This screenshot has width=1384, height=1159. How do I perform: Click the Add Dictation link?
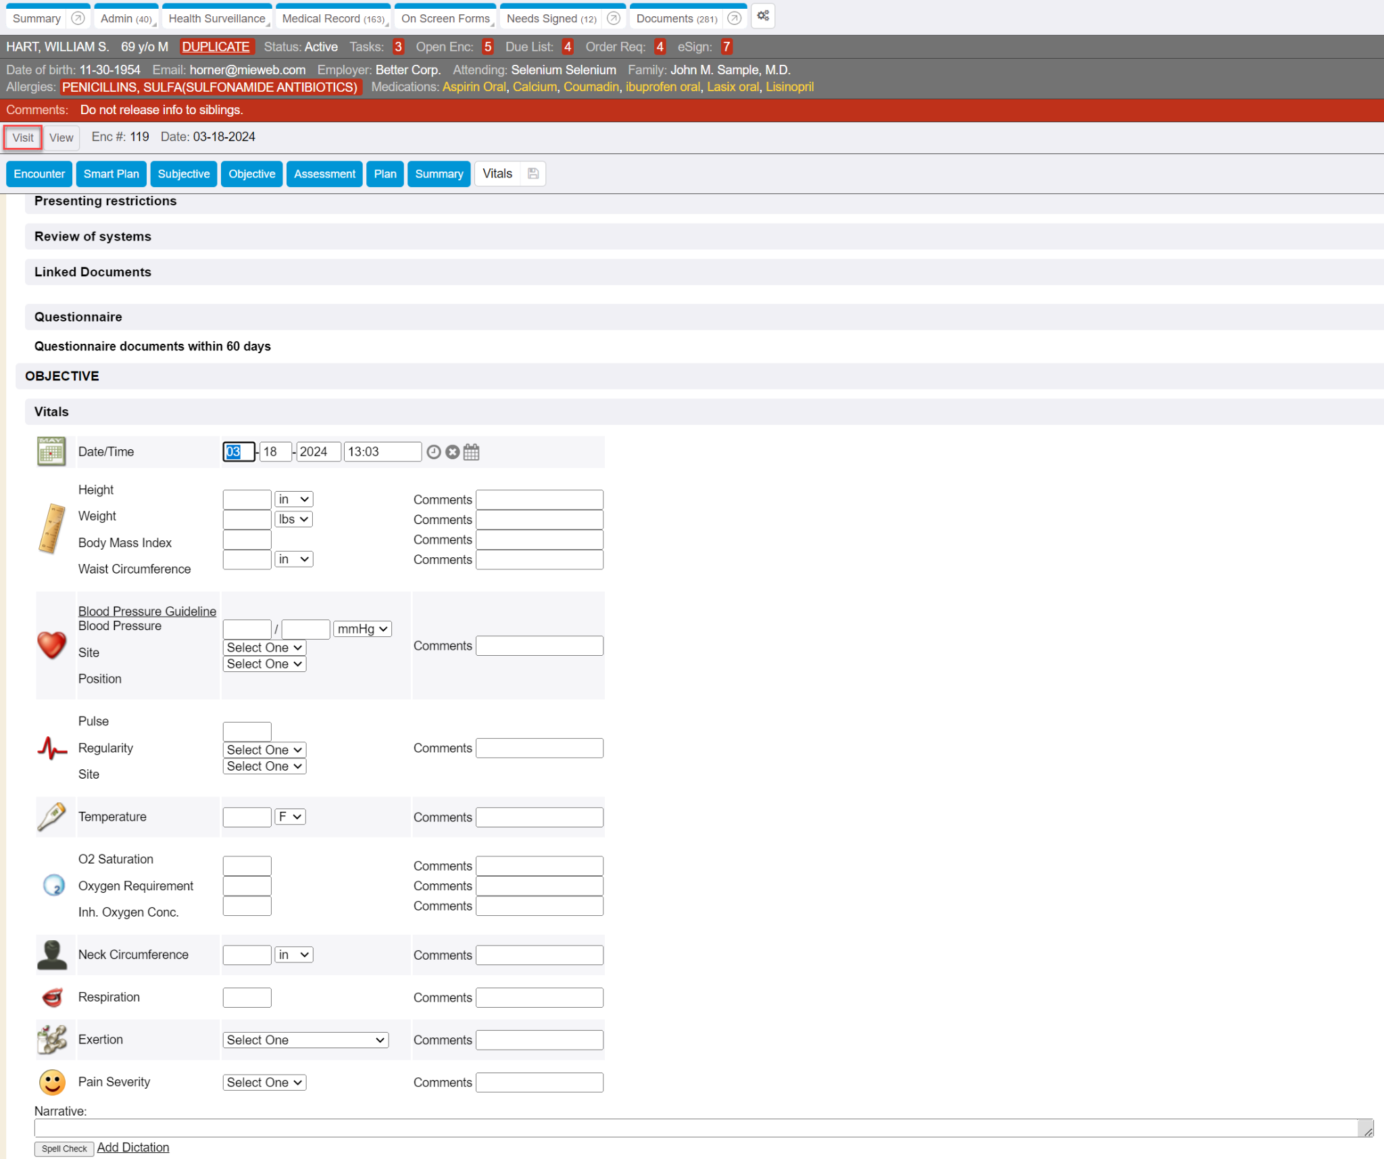133,1148
